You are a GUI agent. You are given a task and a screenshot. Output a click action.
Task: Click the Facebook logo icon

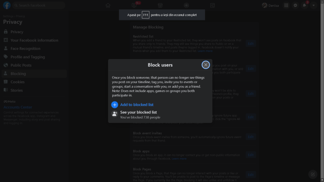[7, 6]
